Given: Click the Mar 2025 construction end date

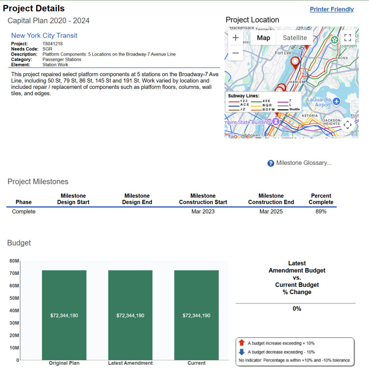Looking at the screenshot, I should [x=271, y=211].
